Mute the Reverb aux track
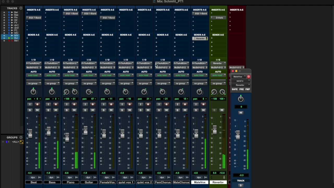 pyautogui.click(x=222, y=110)
